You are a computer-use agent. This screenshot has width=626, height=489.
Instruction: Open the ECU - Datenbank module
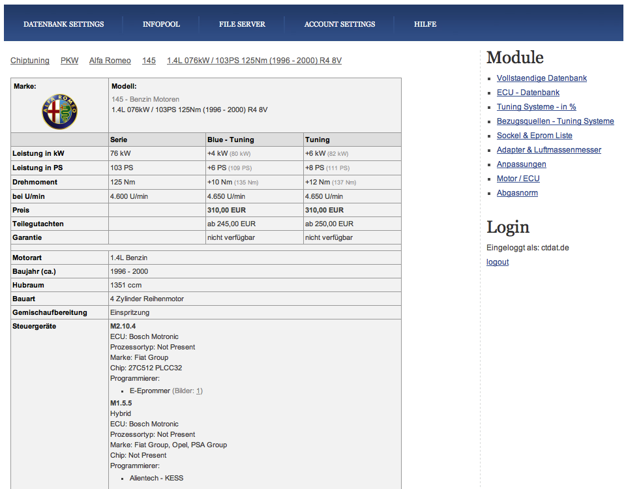(x=528, y=93)
